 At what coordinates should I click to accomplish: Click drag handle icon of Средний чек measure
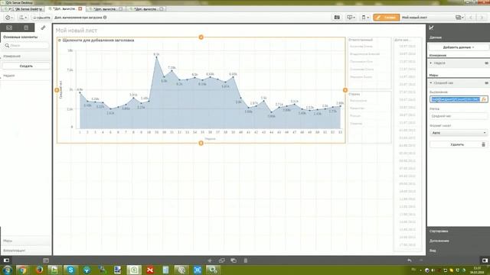486,83
